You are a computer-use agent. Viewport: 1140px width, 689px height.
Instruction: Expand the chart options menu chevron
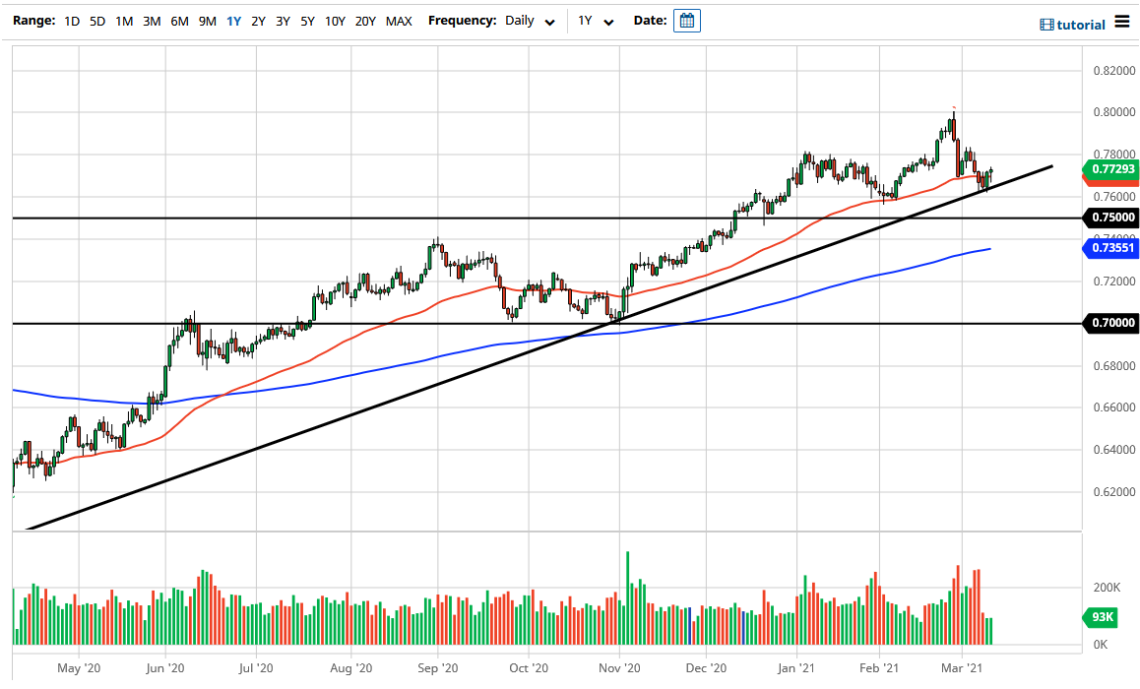pos(608,21)
